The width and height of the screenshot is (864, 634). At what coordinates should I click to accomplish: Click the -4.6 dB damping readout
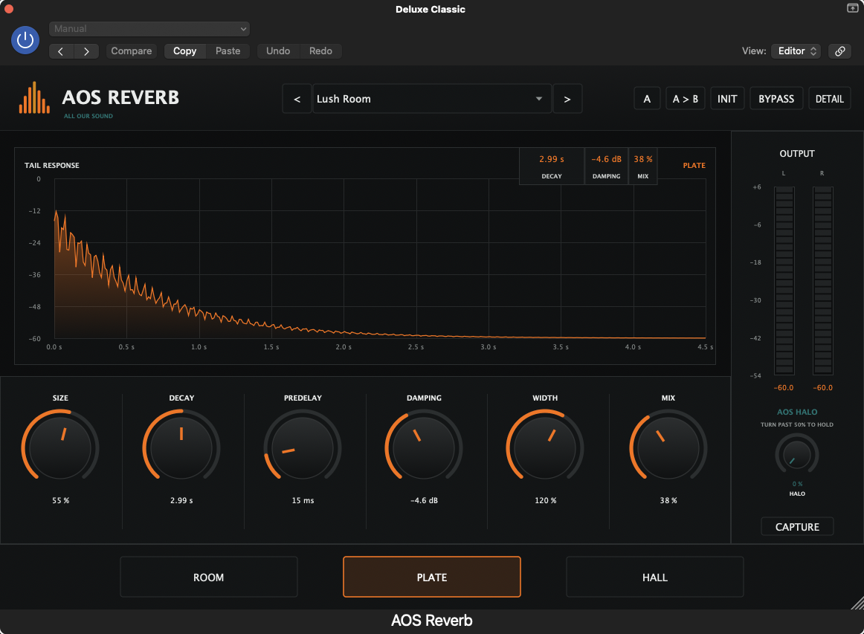point(606,159)
